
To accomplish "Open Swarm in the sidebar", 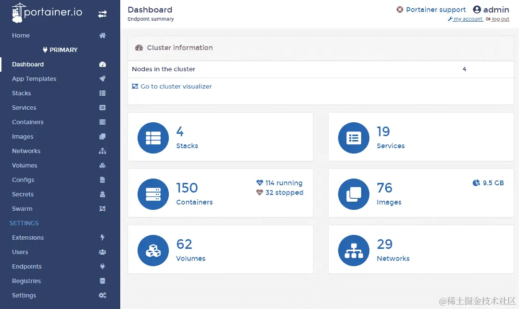I will click(22, 209).
